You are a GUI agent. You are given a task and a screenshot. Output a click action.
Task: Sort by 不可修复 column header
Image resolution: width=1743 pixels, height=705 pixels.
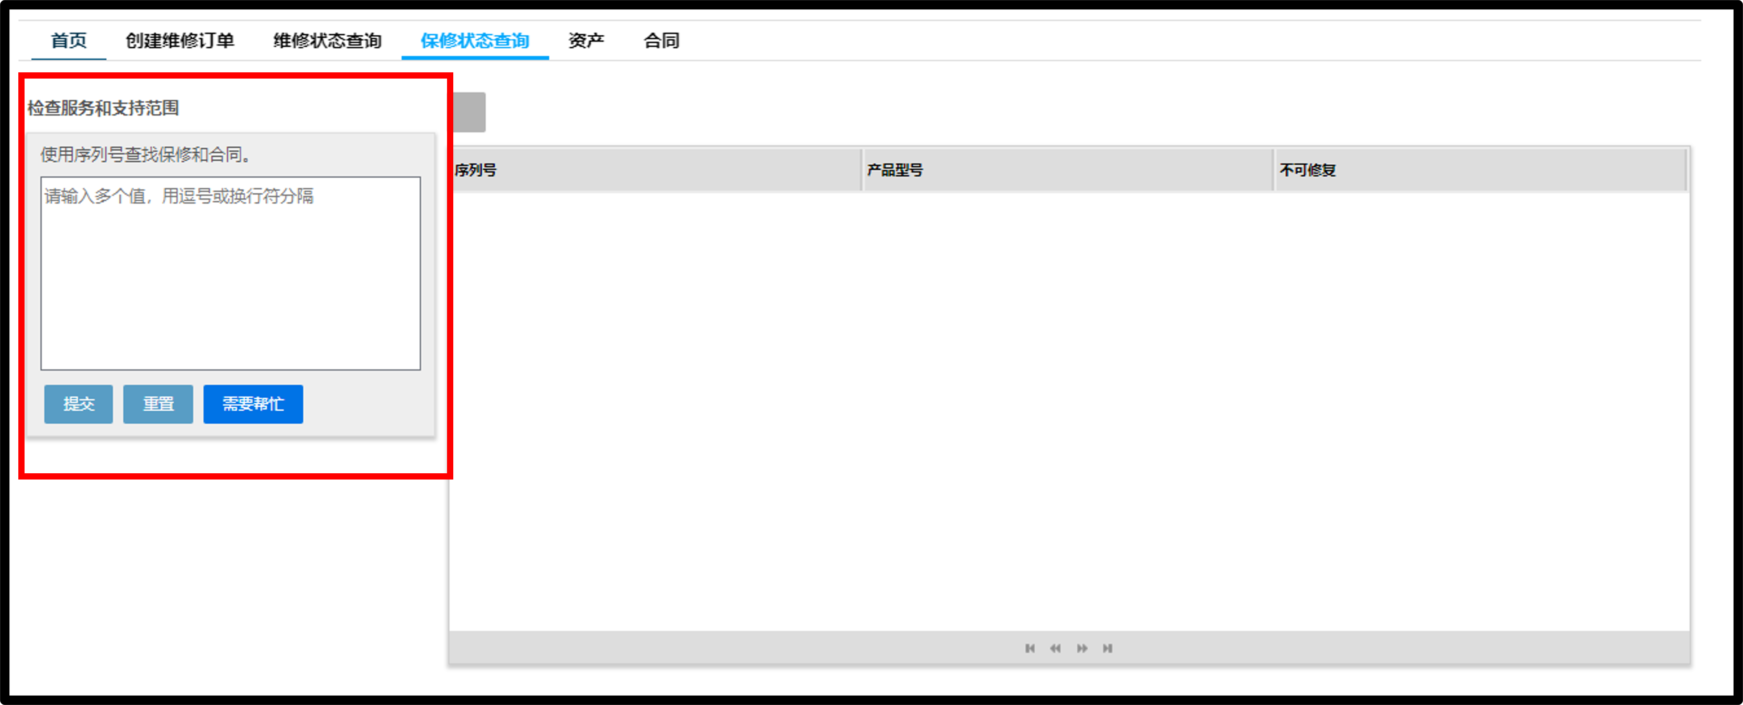click(1480, 170)
